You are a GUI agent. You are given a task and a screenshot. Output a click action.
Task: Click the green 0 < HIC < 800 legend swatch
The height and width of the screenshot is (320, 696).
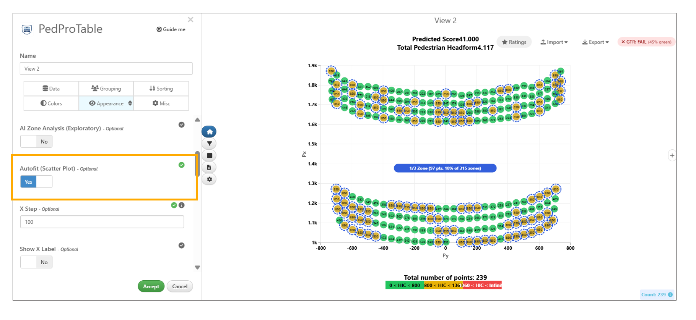(404, 285)
